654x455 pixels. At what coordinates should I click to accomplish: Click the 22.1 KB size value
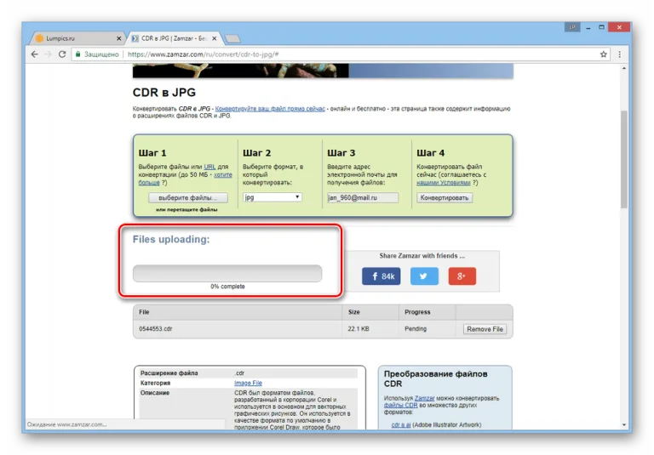click(x=359, y=329)
